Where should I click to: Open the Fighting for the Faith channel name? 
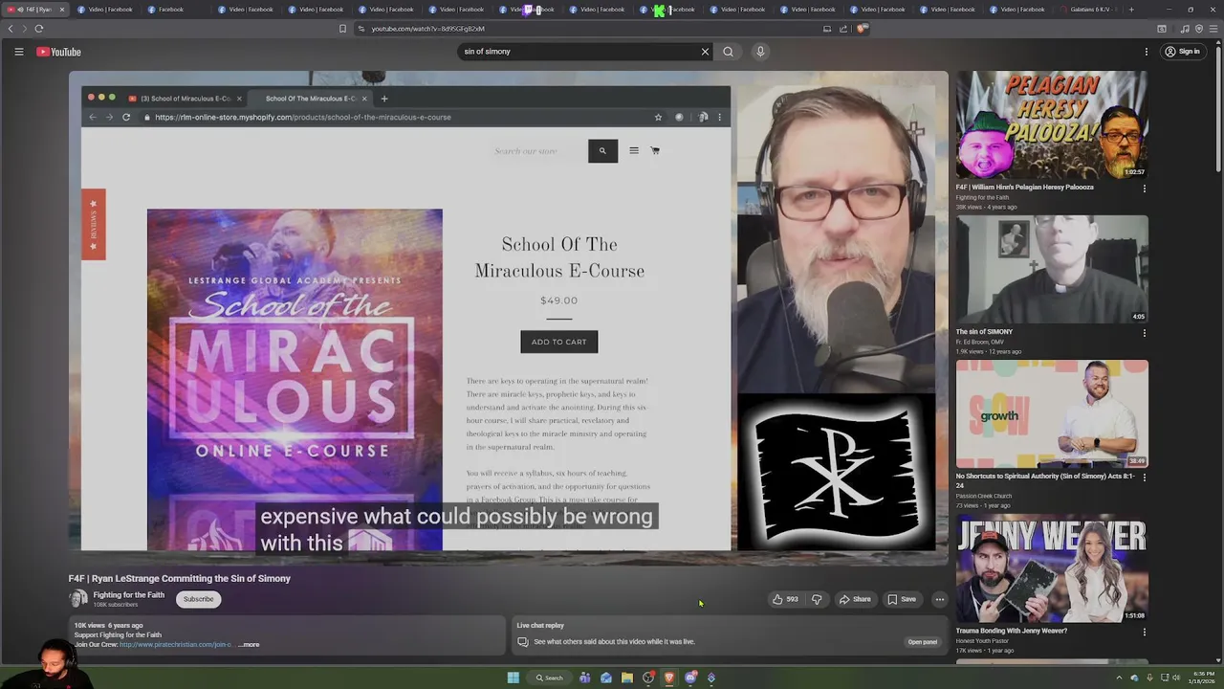click(x=128, y=595)
